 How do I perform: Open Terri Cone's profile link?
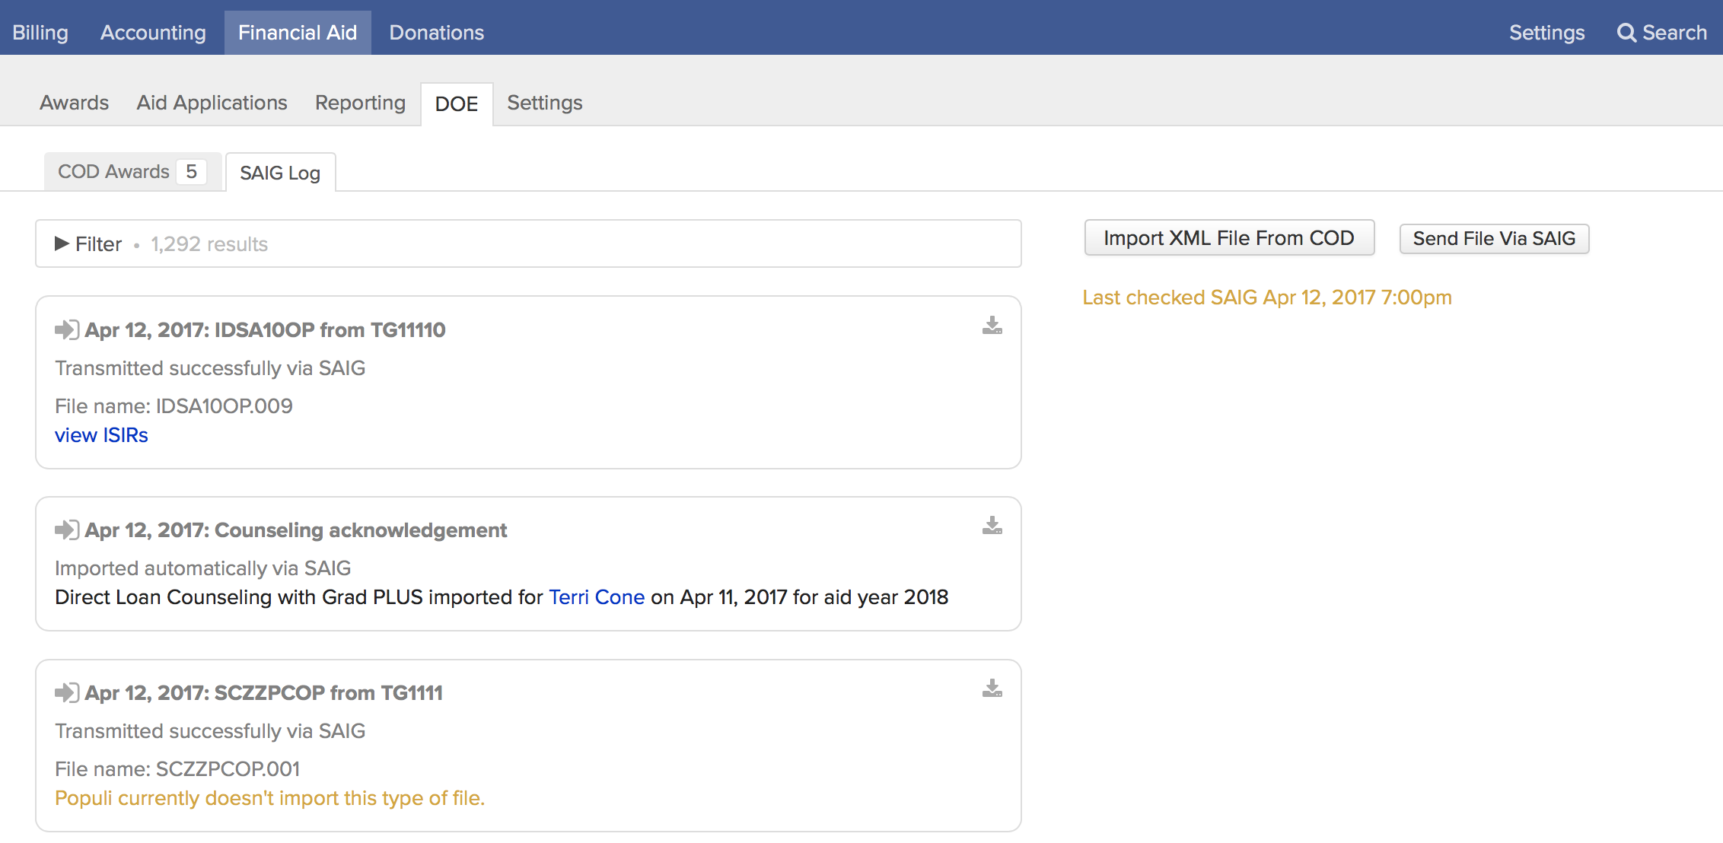tap(596, 597)
